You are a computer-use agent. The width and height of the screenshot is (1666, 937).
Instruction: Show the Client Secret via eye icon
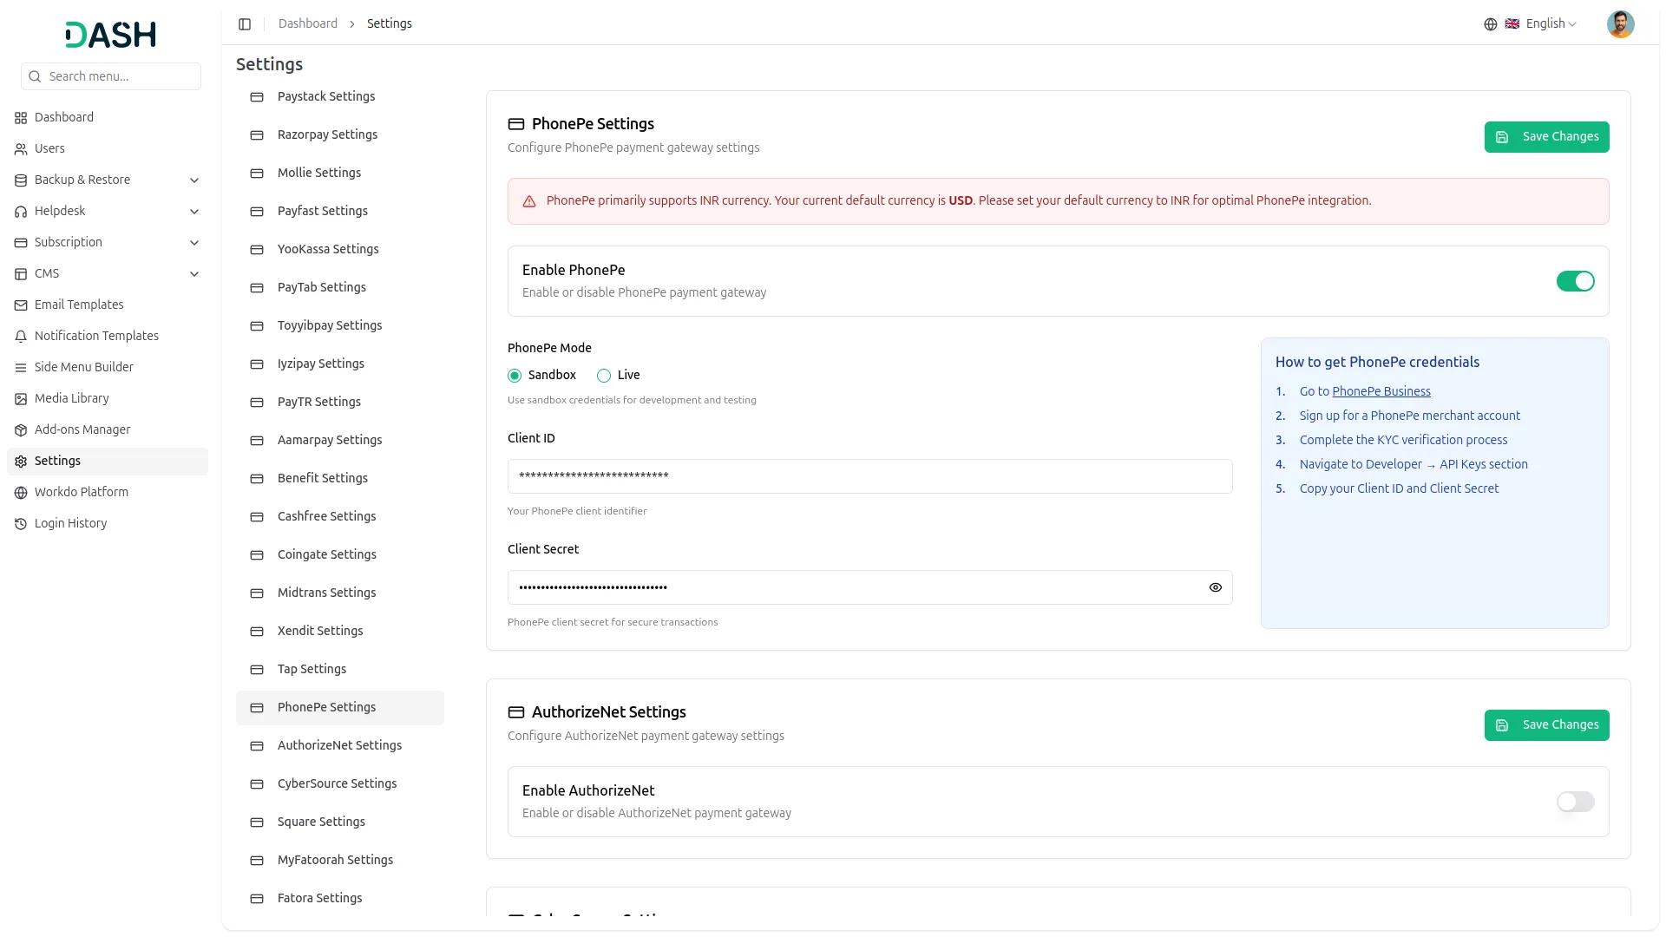pyautogui.click(x=1216, y=587)
